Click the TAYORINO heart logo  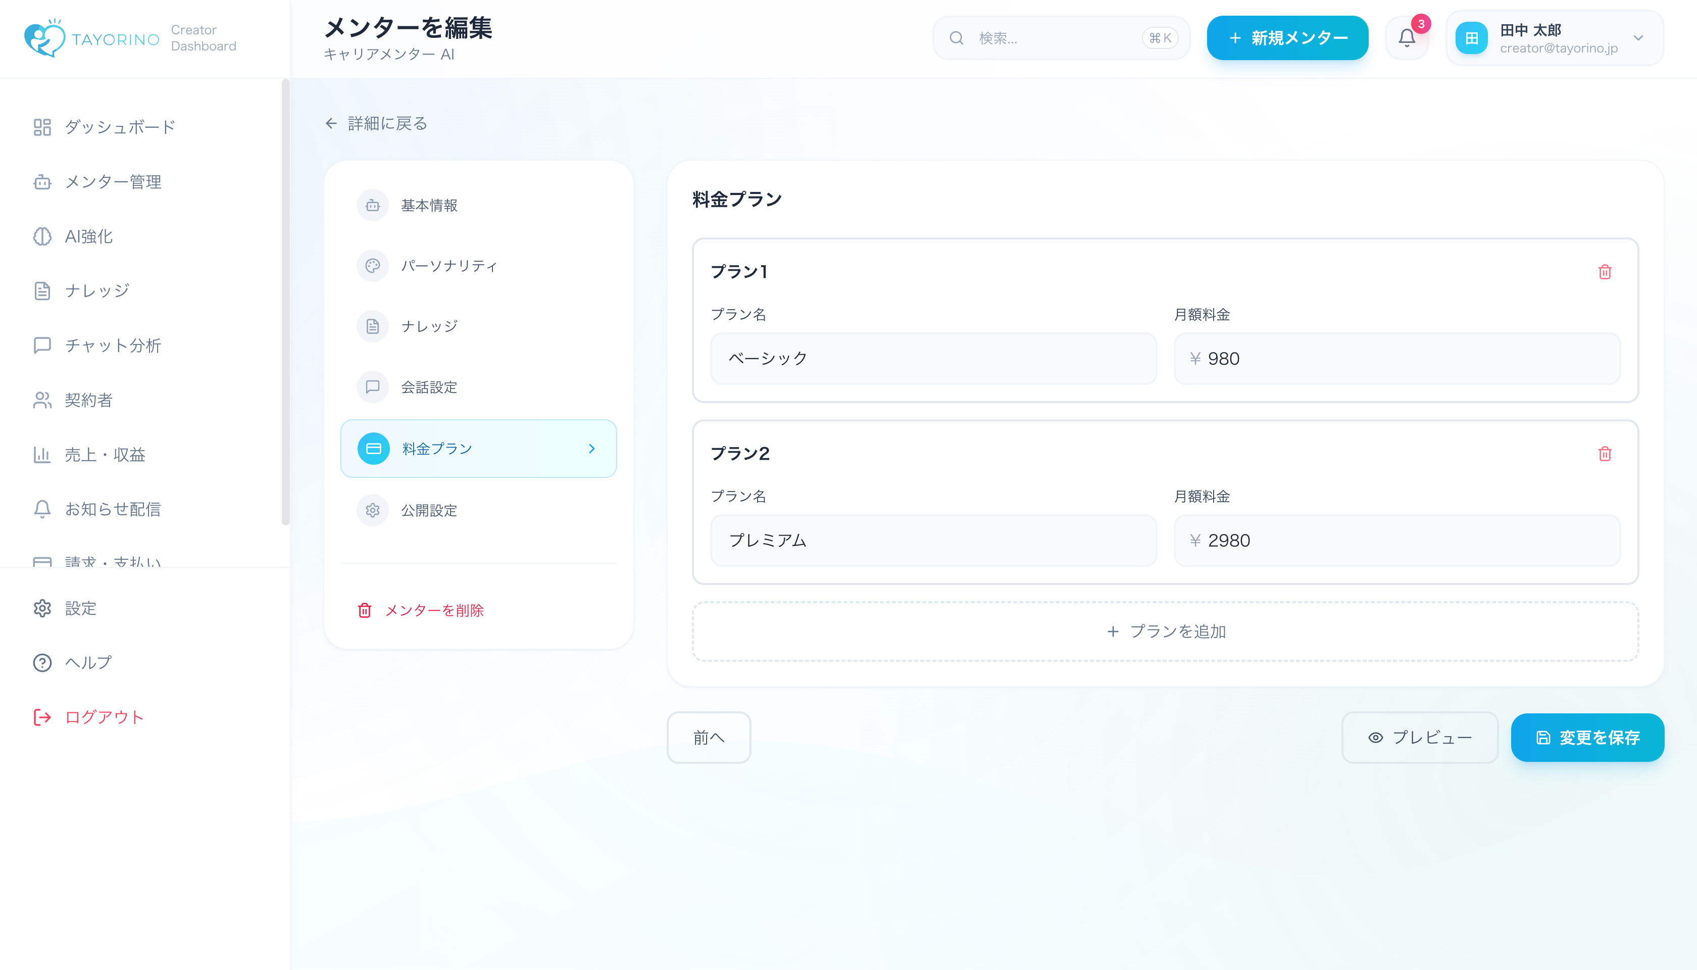click(44, 38)
